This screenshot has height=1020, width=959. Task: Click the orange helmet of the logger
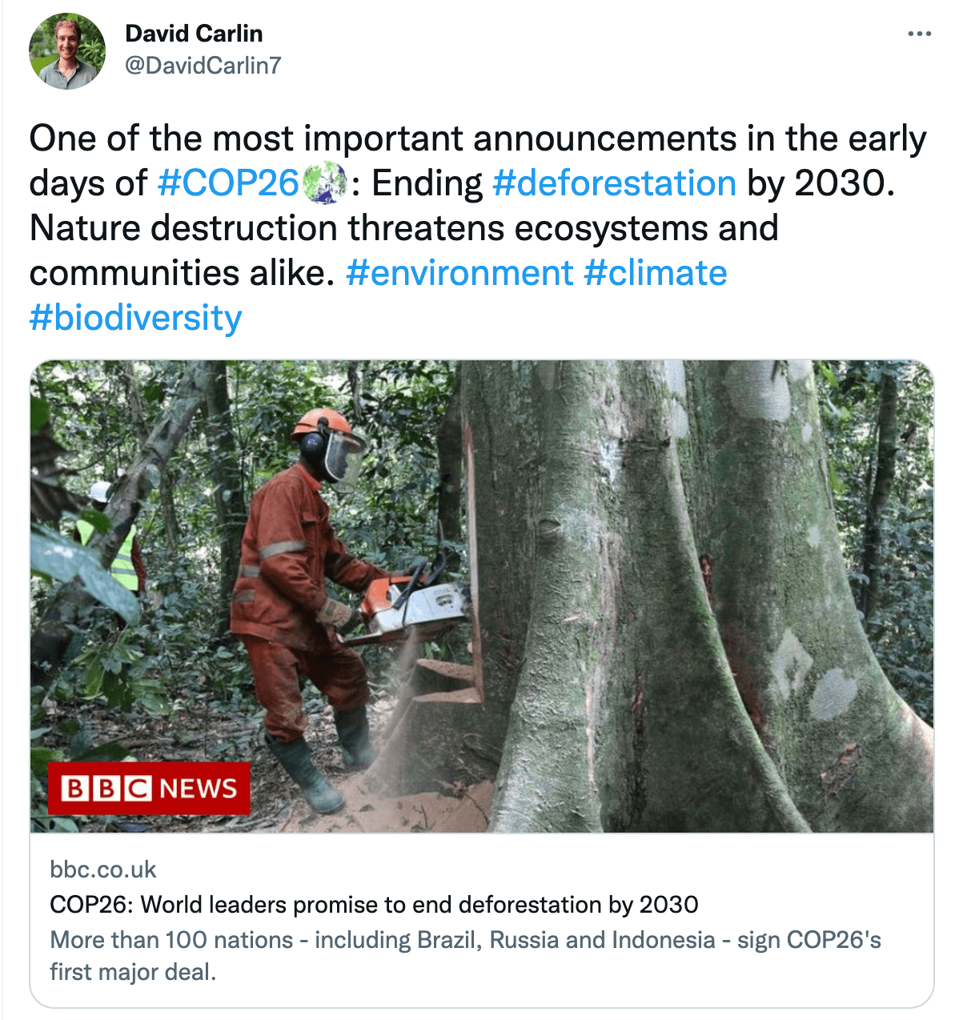[323, 425]
